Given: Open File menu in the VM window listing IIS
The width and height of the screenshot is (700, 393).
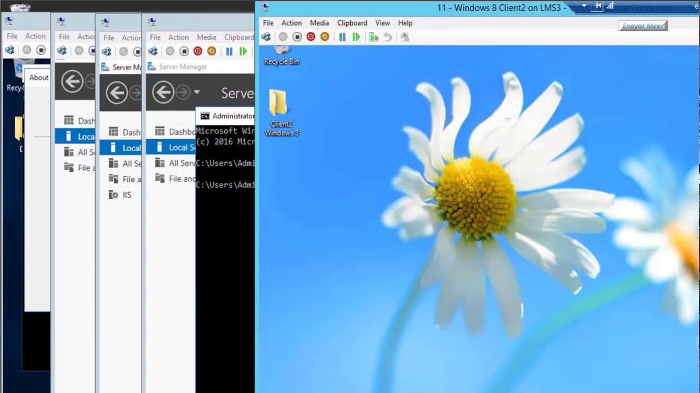Looking at the screenshot, I should [109, 38].
